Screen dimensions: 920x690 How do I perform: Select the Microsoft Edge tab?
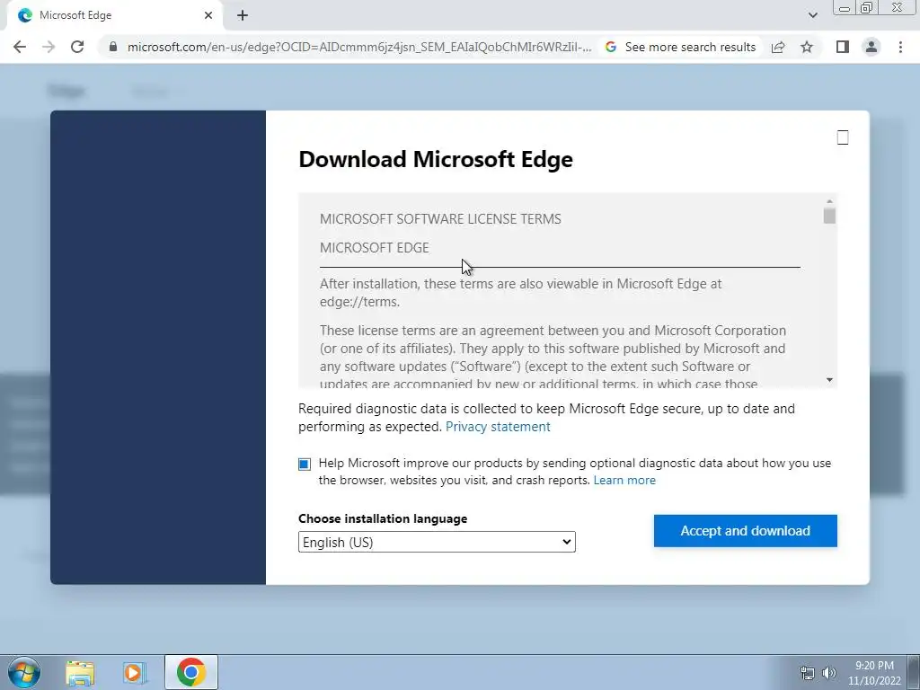point(114,15)
